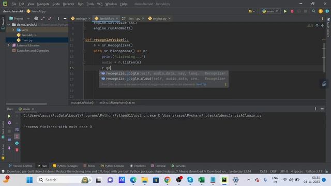Go to next highlighted error arrow
The height and width of the screenshot is (186, 331).
click(x=322, y=25)
